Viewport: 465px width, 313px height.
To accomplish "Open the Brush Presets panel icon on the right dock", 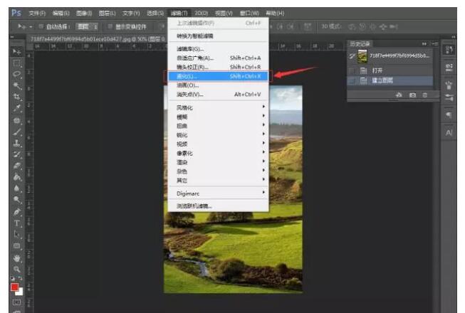I will (x=449, y=97).
